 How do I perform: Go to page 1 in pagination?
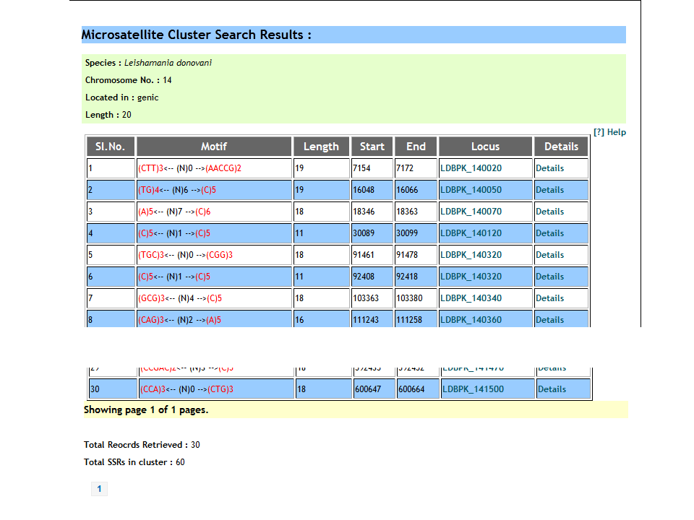click(x=99, y=490)
